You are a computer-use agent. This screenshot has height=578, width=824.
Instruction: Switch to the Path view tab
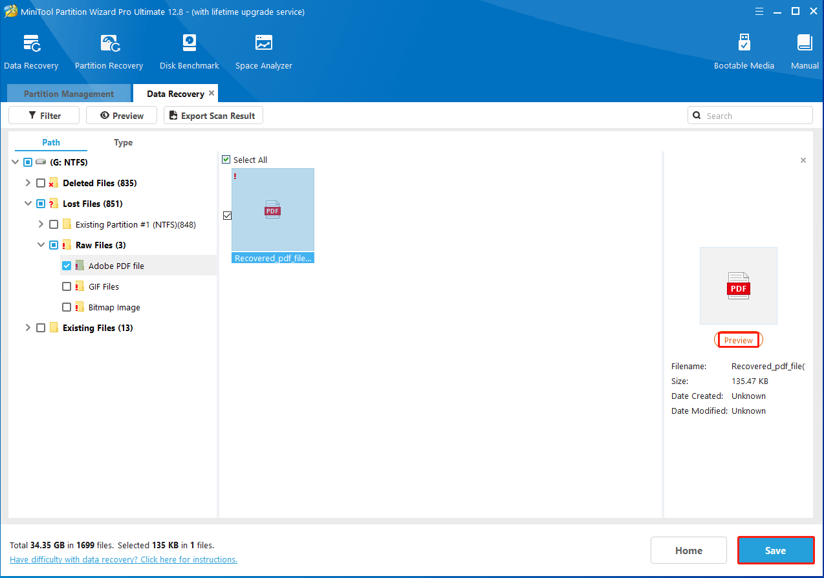[51, 142]
